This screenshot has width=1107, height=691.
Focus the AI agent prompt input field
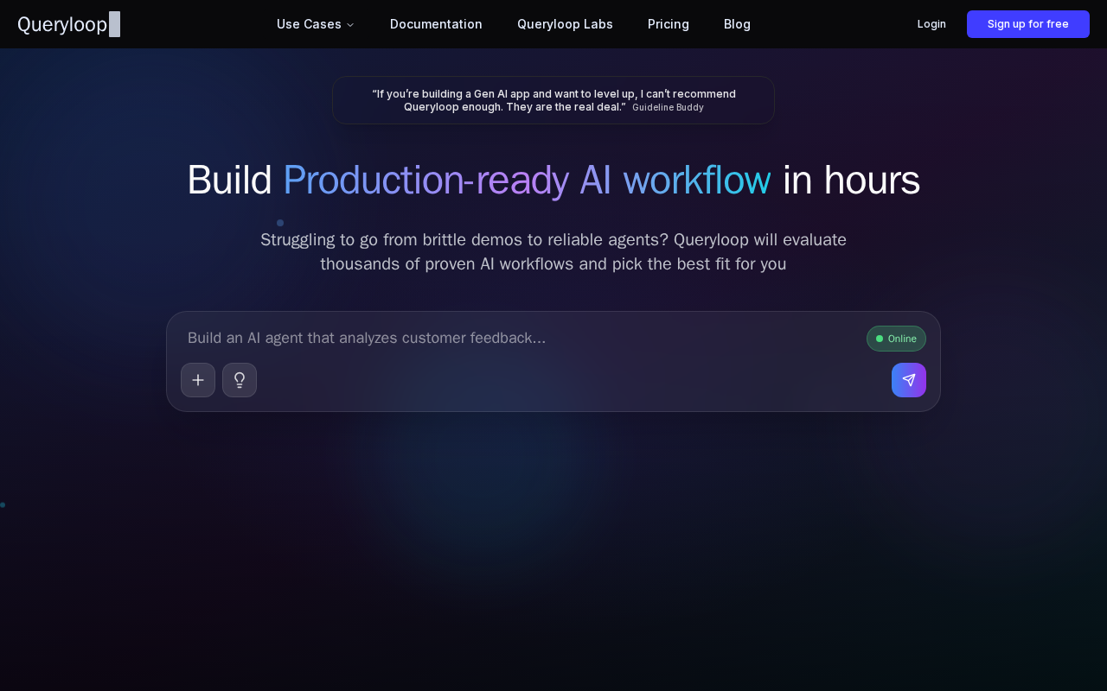point(519,338)
